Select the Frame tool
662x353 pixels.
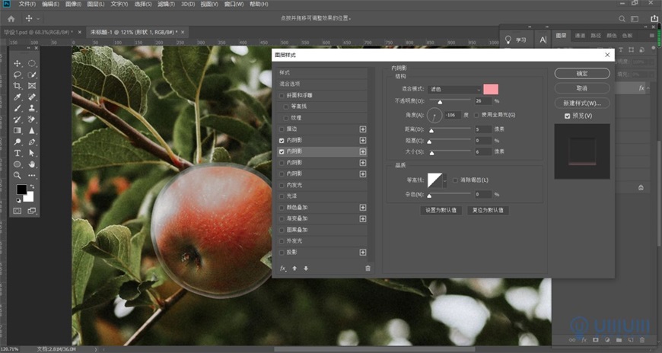(x=32, y=86)
